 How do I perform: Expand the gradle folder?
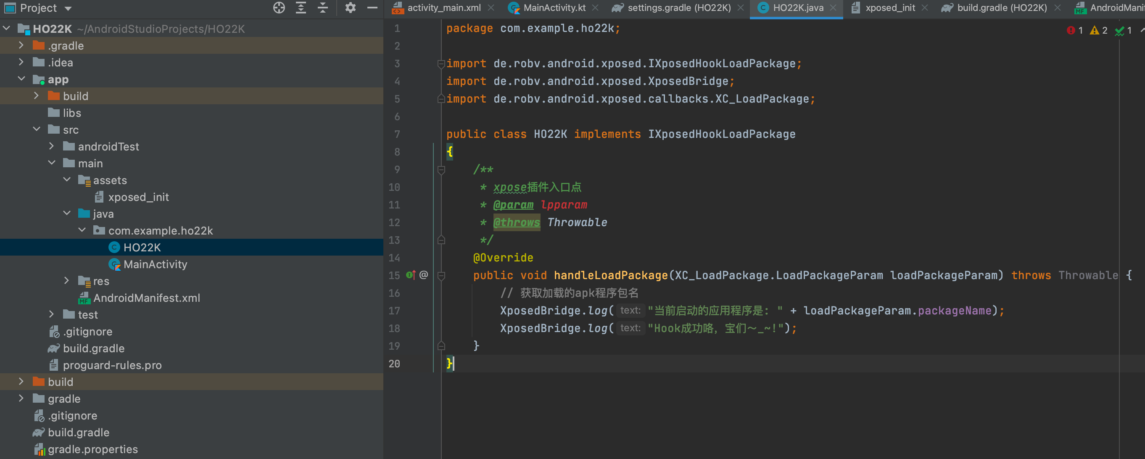[21, 398]
